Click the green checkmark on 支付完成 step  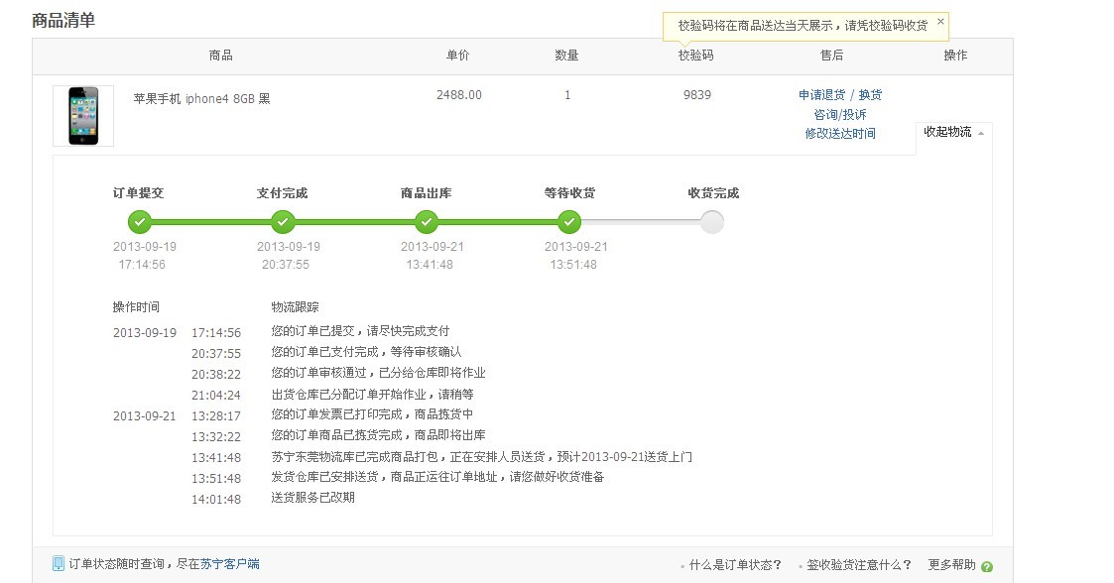pyautogui.click(x=283, y=222)
